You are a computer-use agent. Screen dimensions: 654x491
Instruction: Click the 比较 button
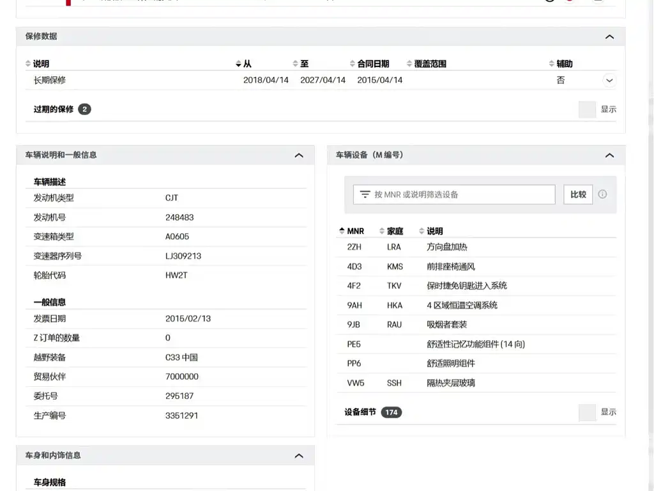coord(578,194)
